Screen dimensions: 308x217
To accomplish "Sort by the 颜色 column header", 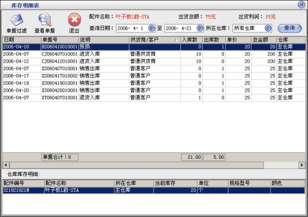I will click(x=288, y=183).
